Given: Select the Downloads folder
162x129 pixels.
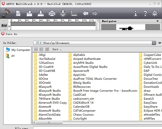Looking at the screenshot, I should [149, 87].
